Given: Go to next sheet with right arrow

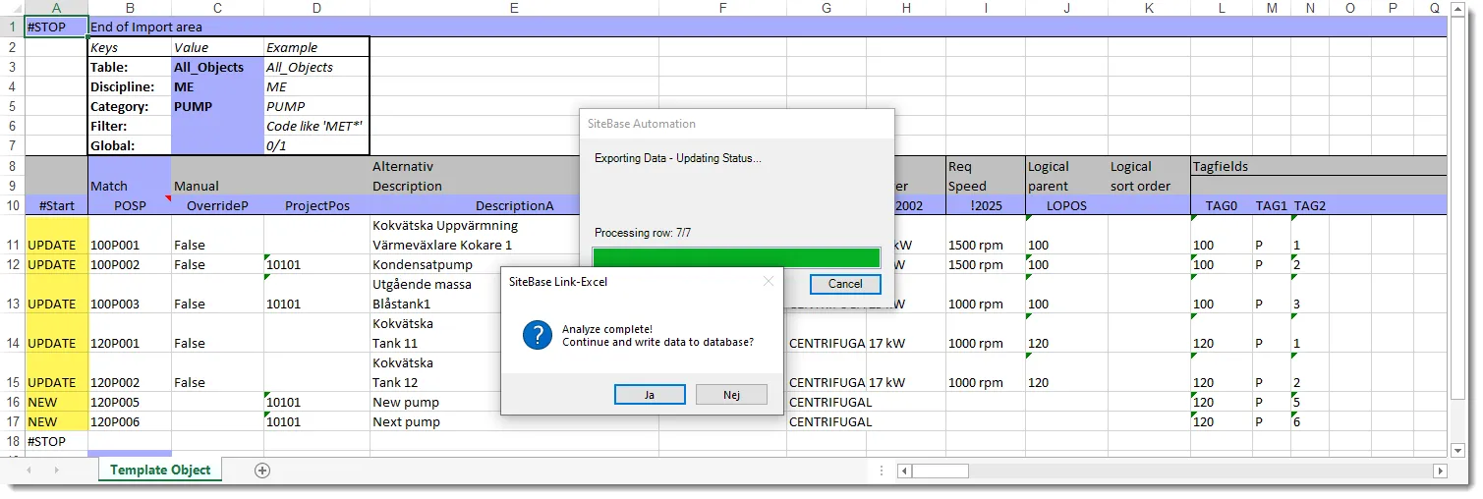Looking at the screenshot, I should tap(56, 471).
